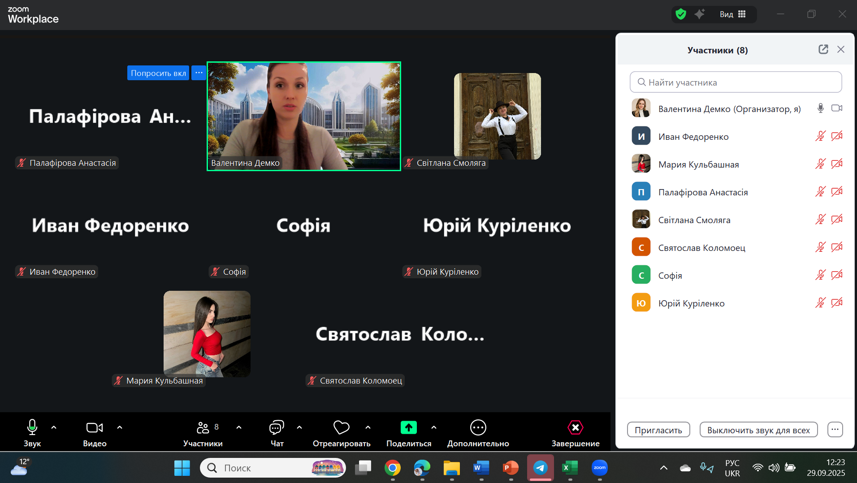
Task: Mute the microphone with the Sound button
Action: tap(32, 428)
